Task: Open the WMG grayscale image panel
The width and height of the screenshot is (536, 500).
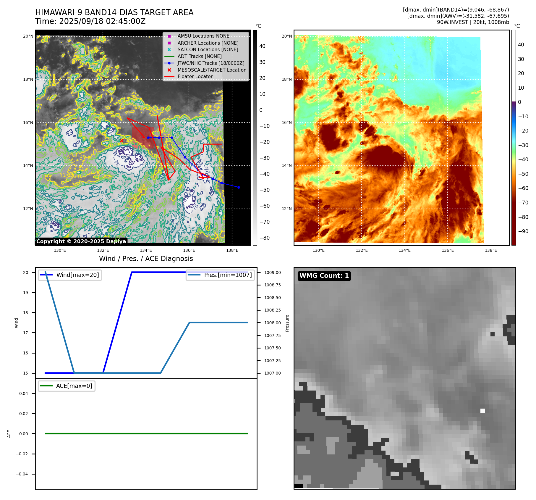Action: 405,378
